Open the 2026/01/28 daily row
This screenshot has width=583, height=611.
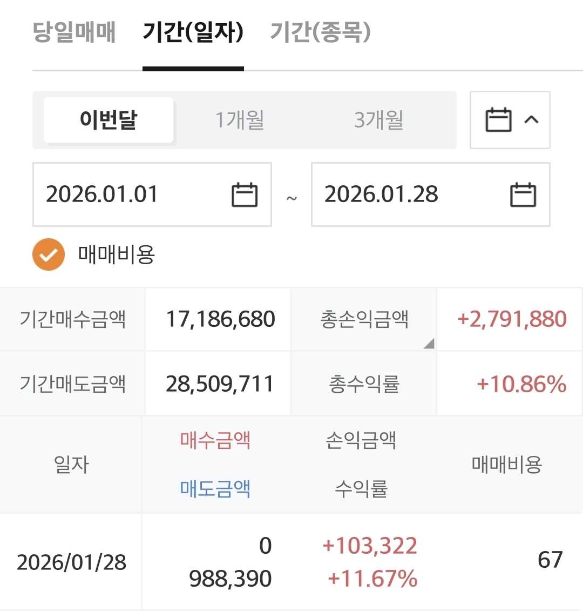(71, 562)
